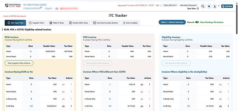
Task: Open chart icon for RCM as Yes In 2B Only row
Action: [x=64, y=106]
